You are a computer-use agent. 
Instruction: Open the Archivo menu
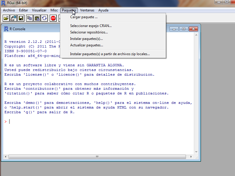pos(9,10)
